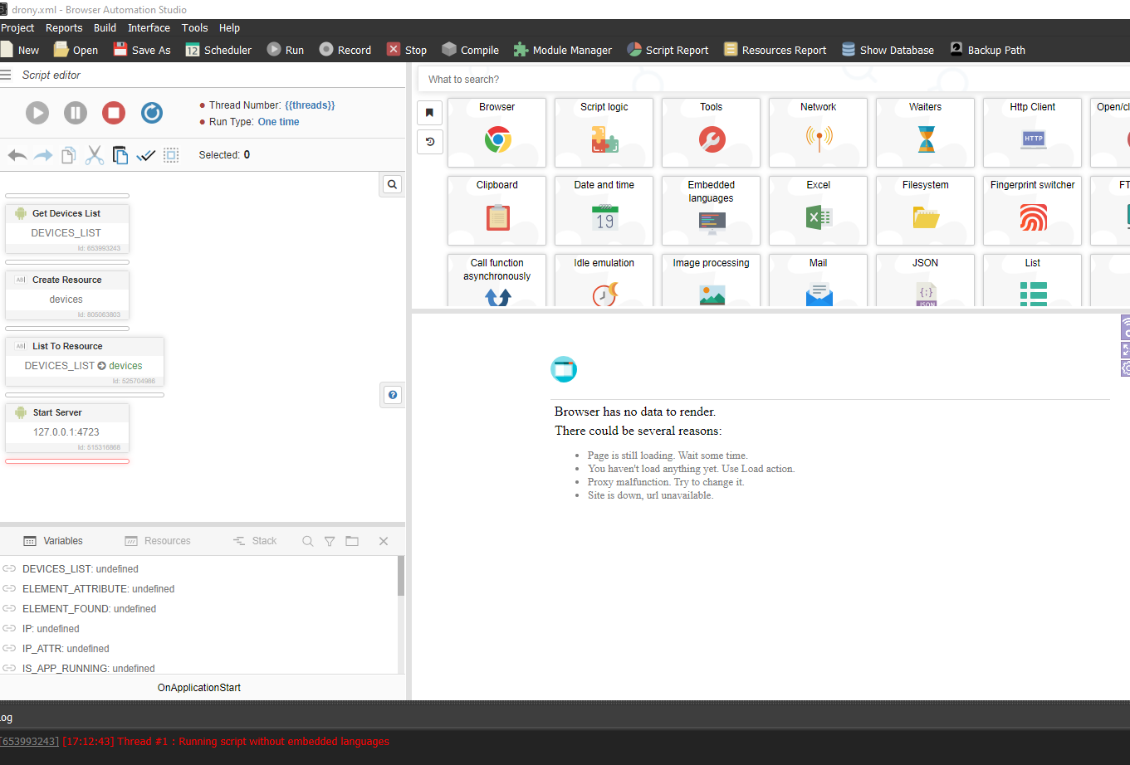Click the Cut scissors icon

pos(95,155)
